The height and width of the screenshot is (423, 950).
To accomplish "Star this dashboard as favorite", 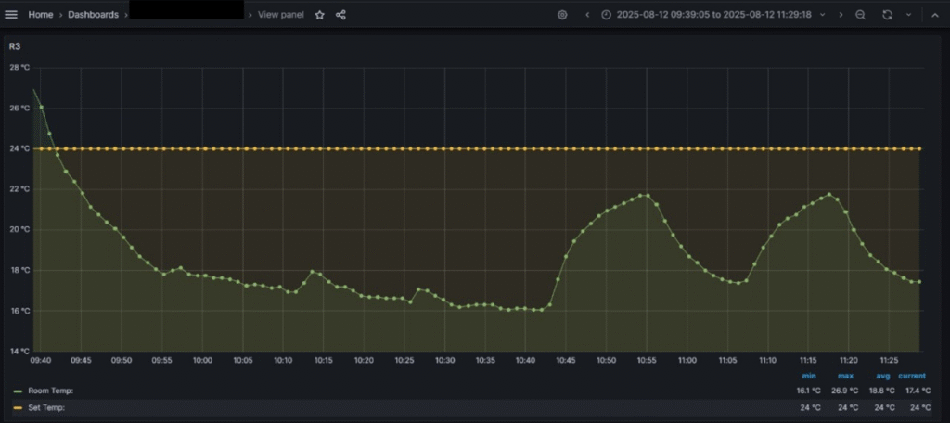I will (x=320, y=15).
